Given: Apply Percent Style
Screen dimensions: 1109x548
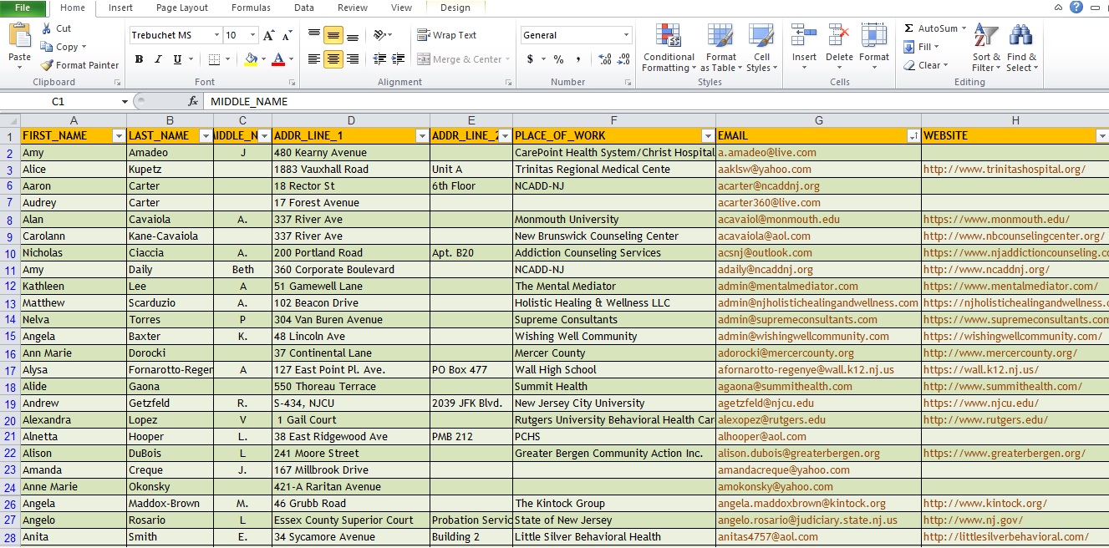Looking at the screenshot, I should (558, 59).
